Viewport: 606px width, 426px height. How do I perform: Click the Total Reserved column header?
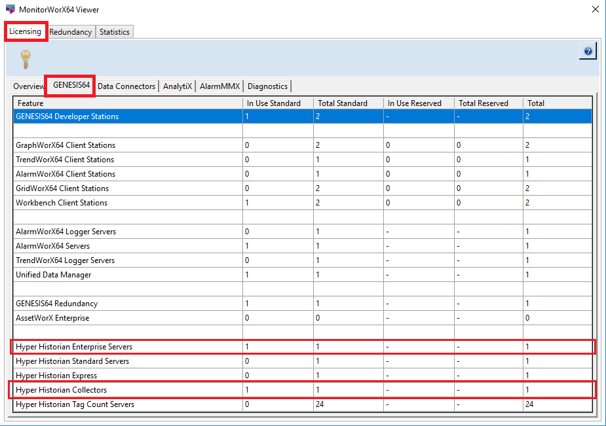tap(489, 103)
